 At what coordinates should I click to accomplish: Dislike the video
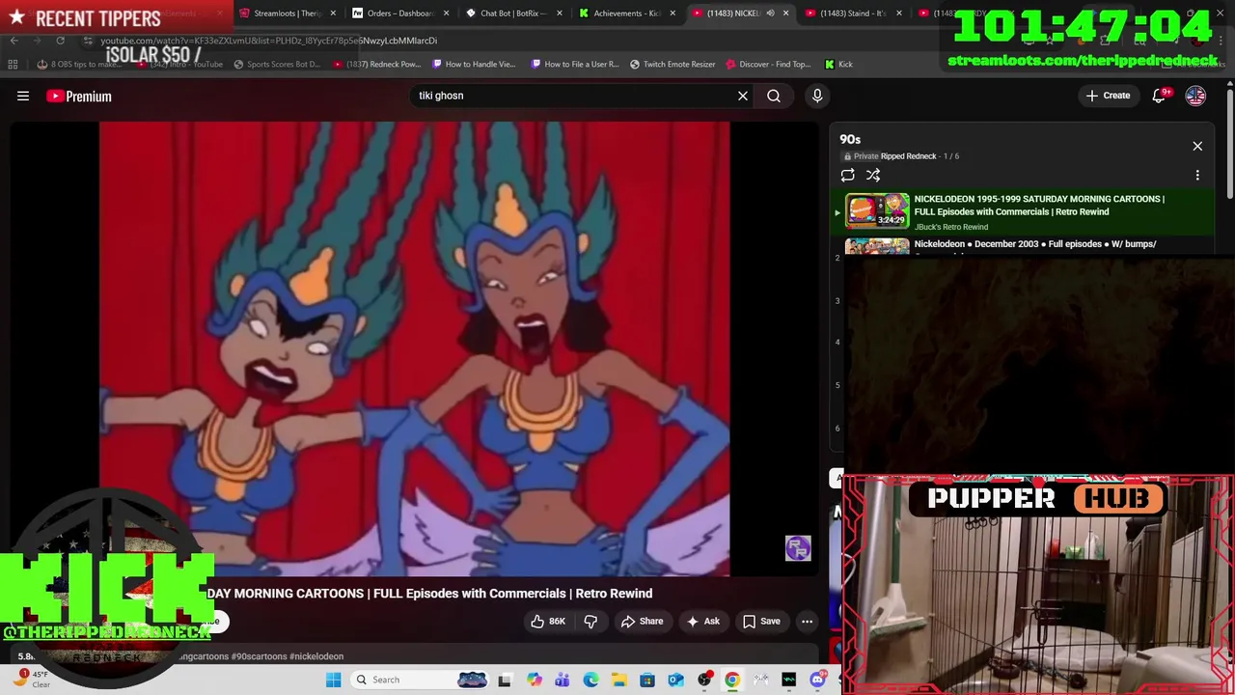(x=590, y=622)
